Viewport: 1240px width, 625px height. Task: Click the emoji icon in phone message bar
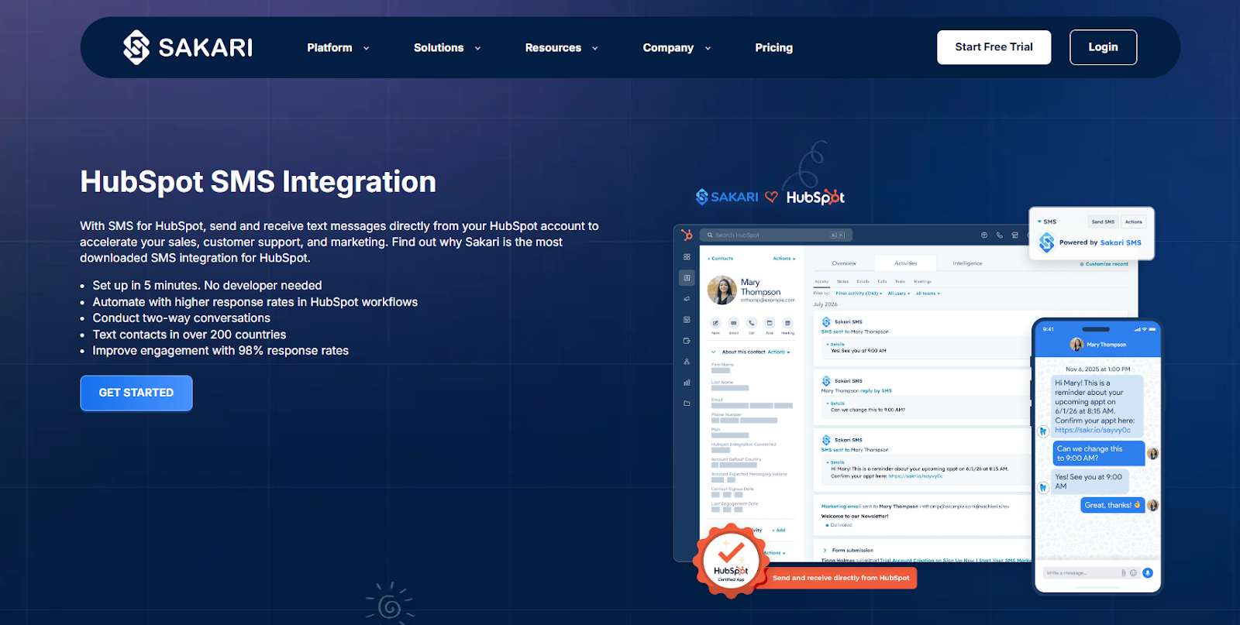pyautogui.click(x=1133, y=573)
